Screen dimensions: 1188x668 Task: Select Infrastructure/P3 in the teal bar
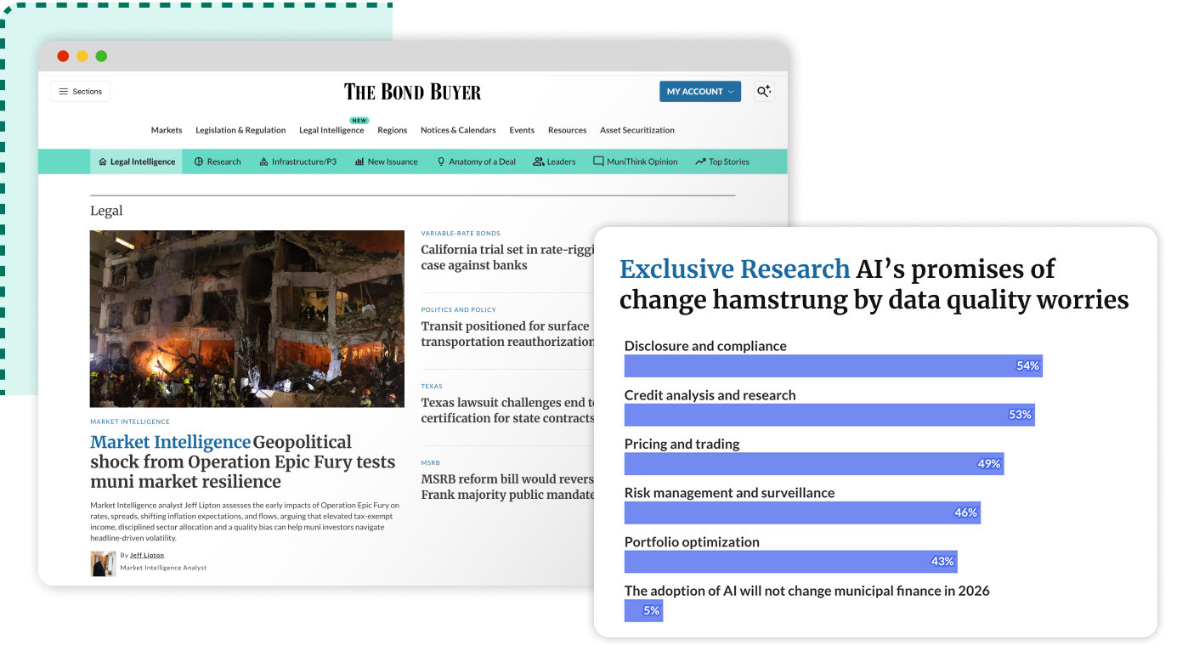point(297,161)
